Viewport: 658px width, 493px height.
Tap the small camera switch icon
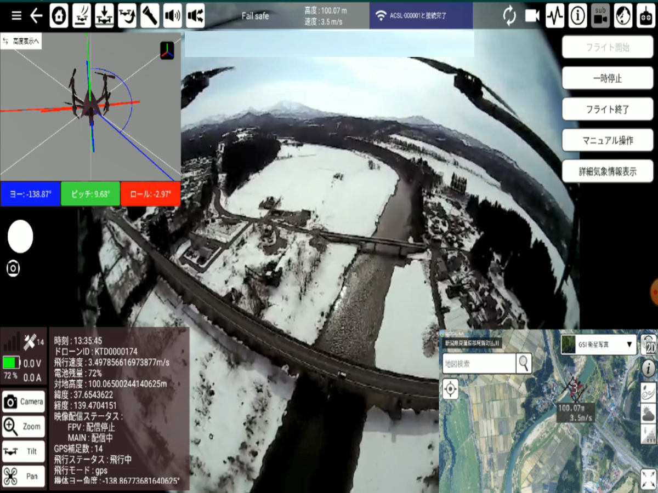14,268
